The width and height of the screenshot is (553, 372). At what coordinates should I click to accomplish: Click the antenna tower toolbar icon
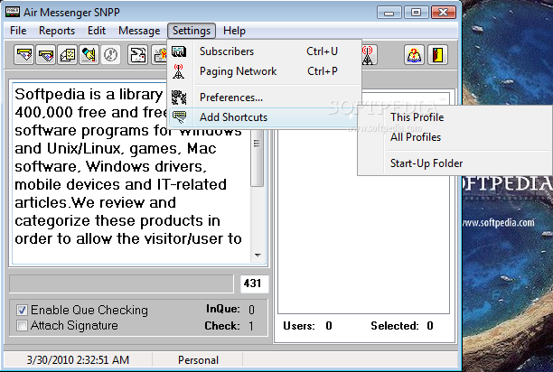click(x=368, y=54)
